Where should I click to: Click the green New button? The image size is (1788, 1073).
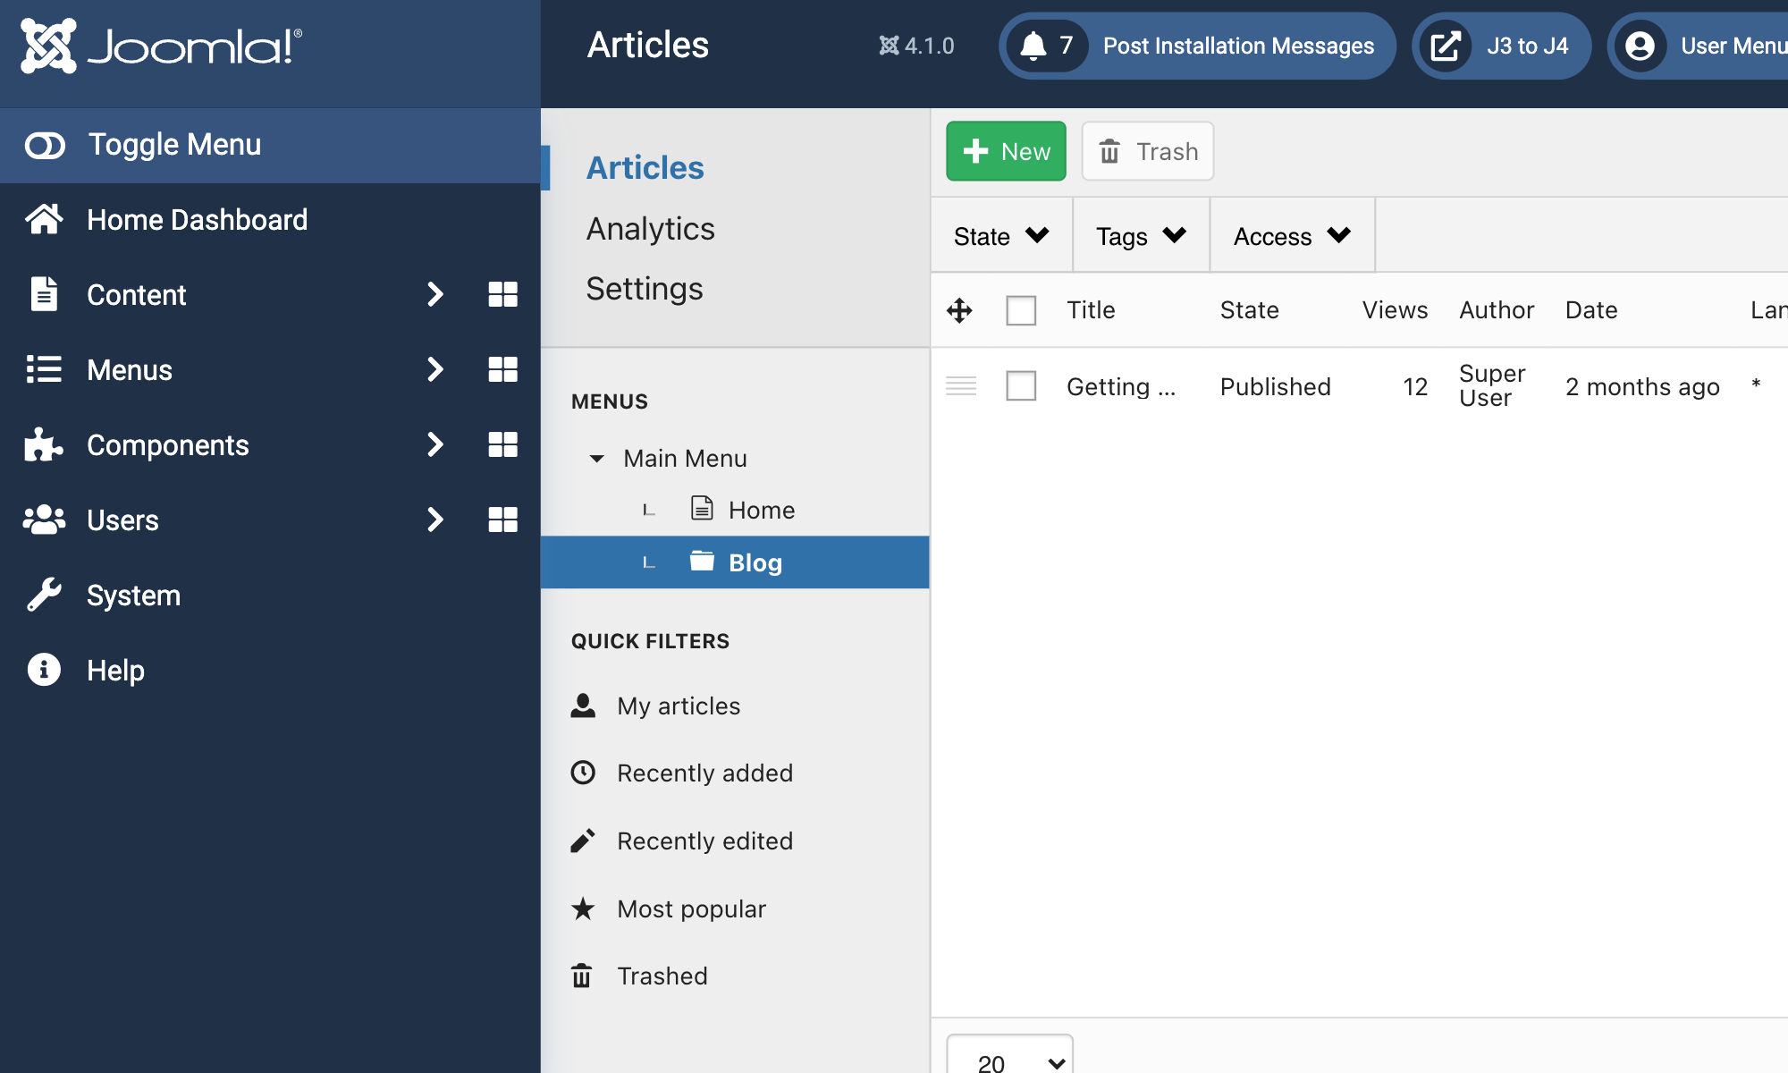tap(1006, 151)
